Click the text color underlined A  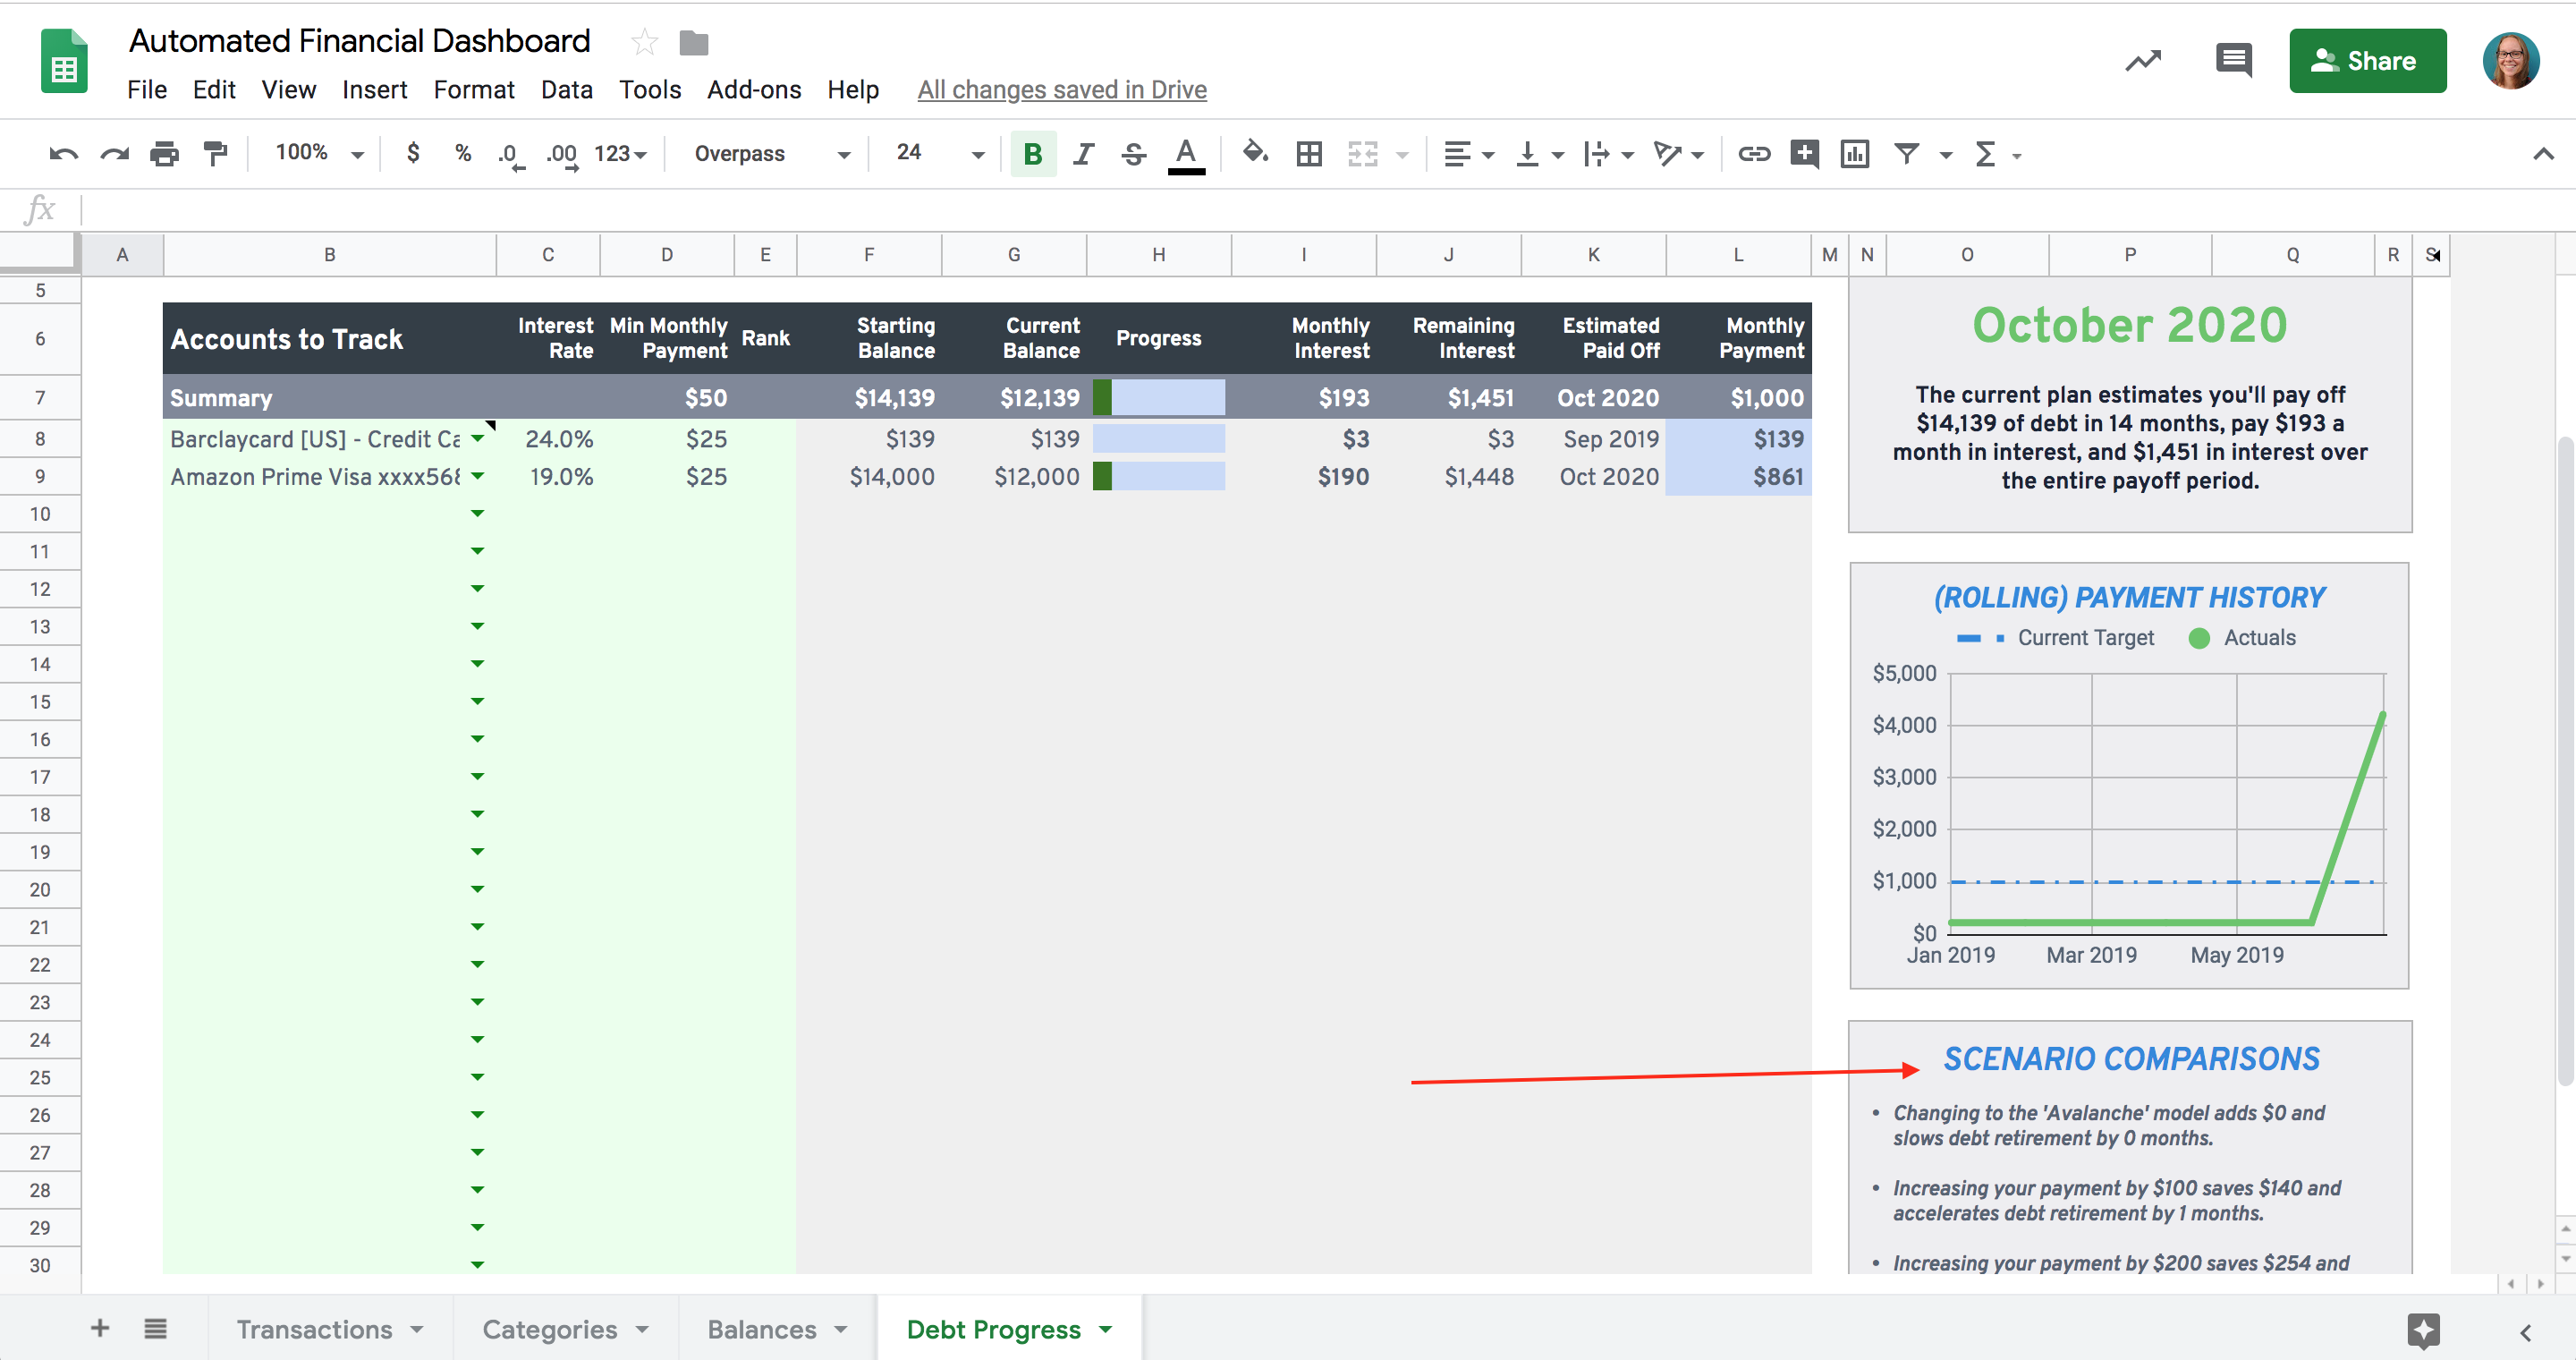[1186, 154]
